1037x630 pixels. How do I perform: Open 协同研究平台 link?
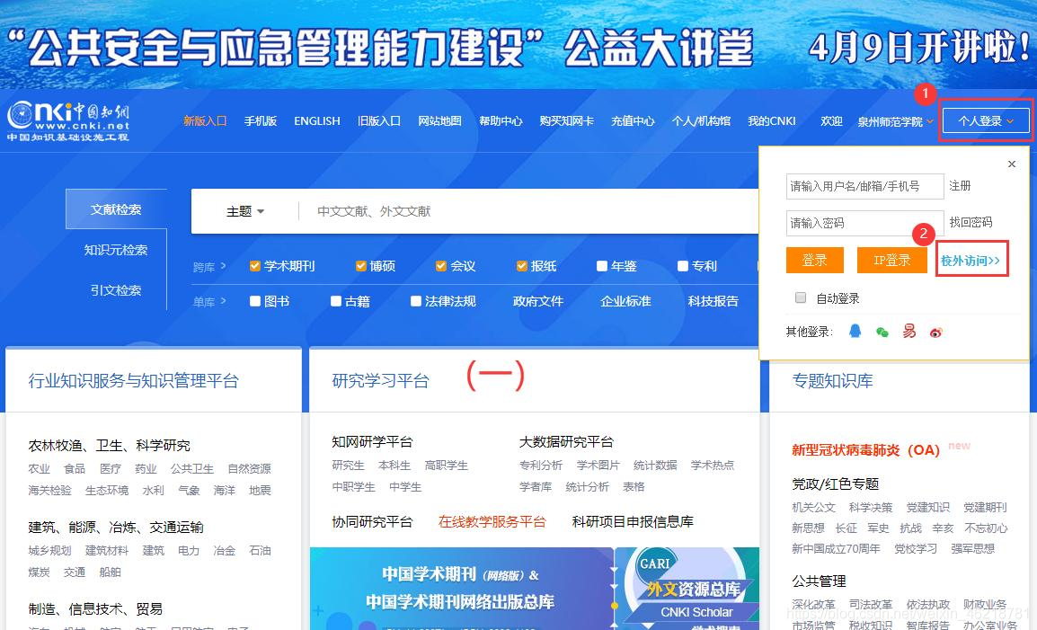(x=372, y=521)
